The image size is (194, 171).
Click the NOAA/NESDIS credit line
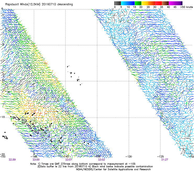click(x=113, y=169)
